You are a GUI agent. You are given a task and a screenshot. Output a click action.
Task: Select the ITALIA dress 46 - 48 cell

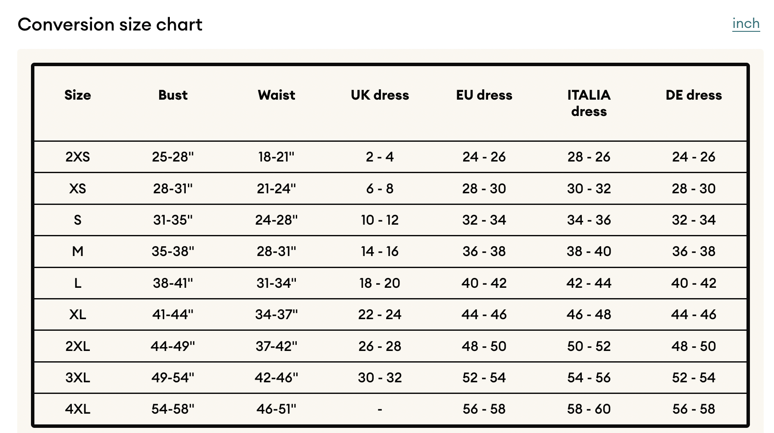coord(589,314)
